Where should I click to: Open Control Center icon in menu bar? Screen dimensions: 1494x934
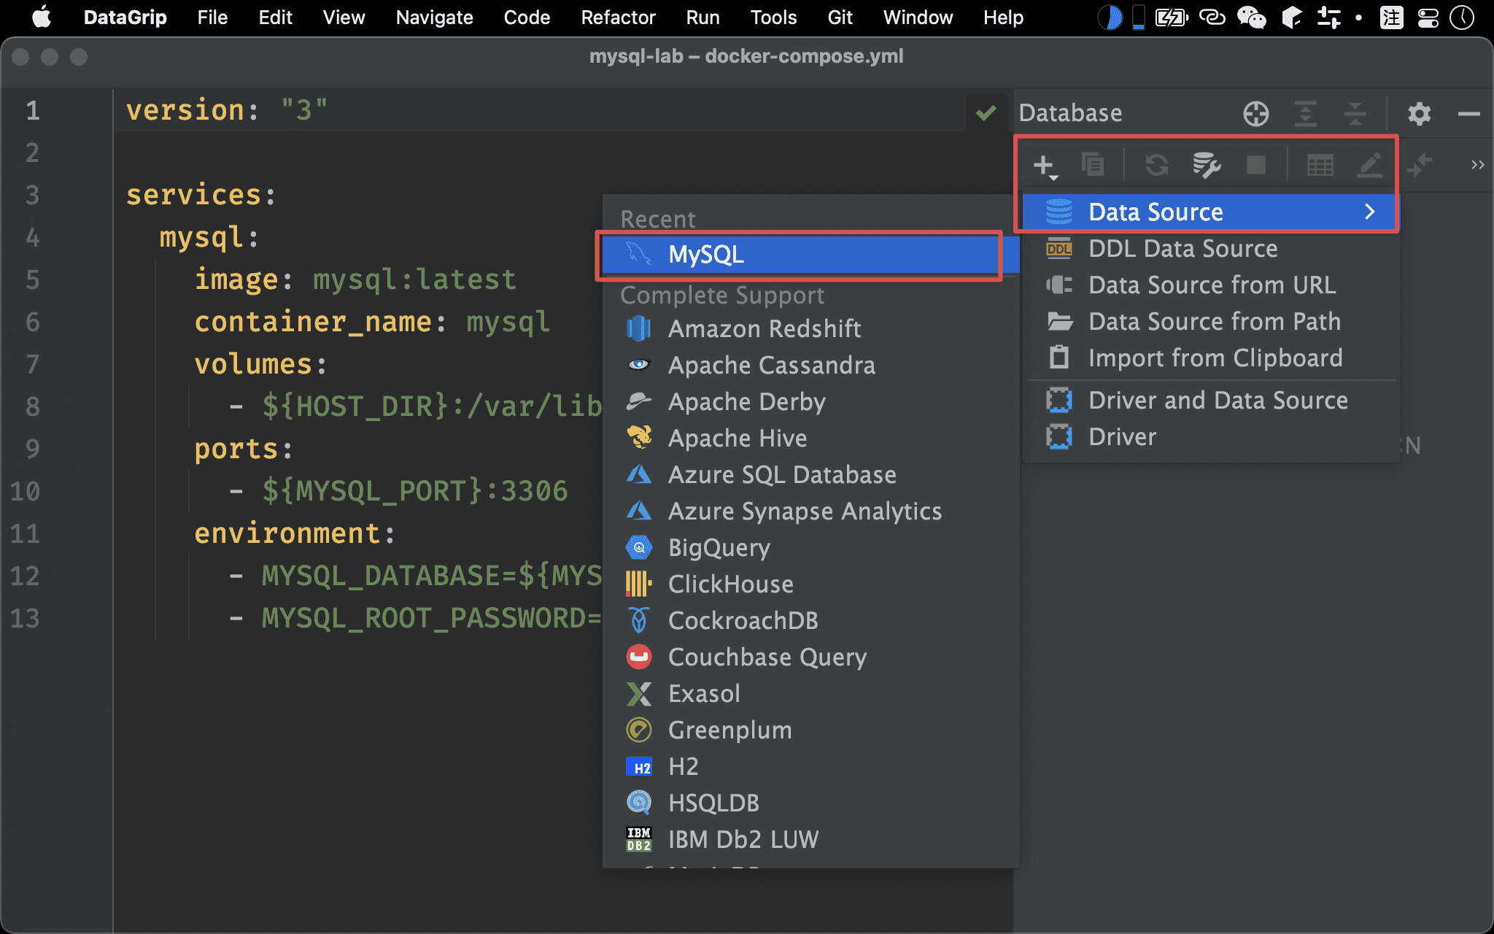tap(1428, 18)
